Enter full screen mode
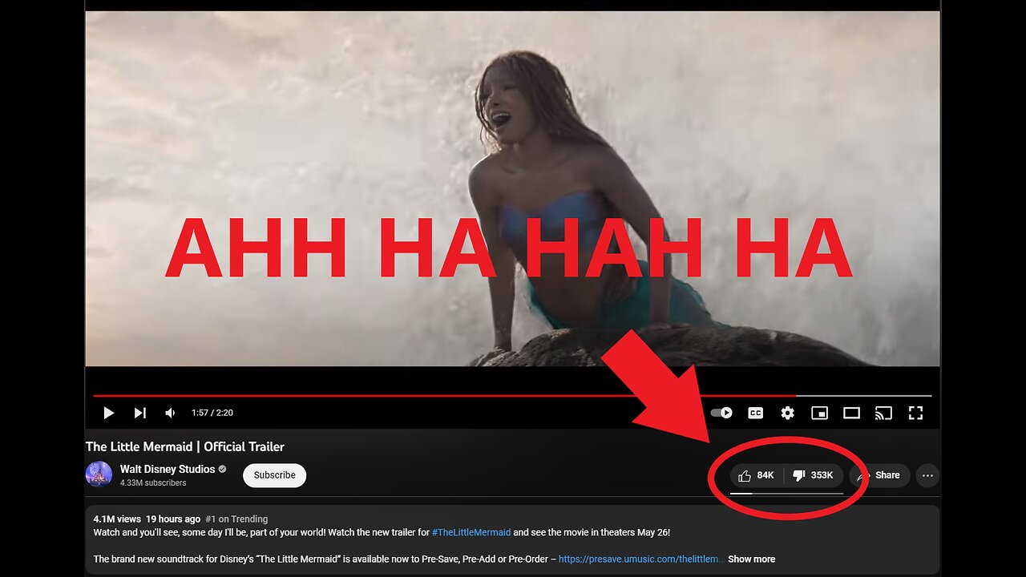Screen dimensions: 1026x577 [915, 413]
